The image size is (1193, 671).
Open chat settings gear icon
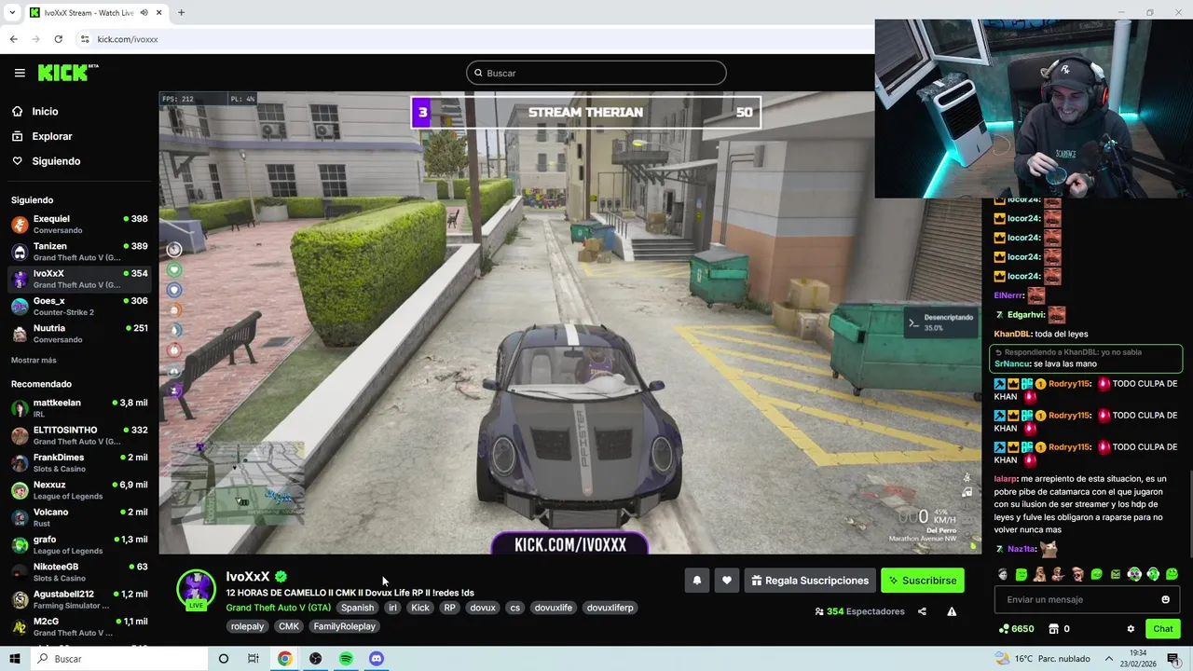pos(1131,629)
